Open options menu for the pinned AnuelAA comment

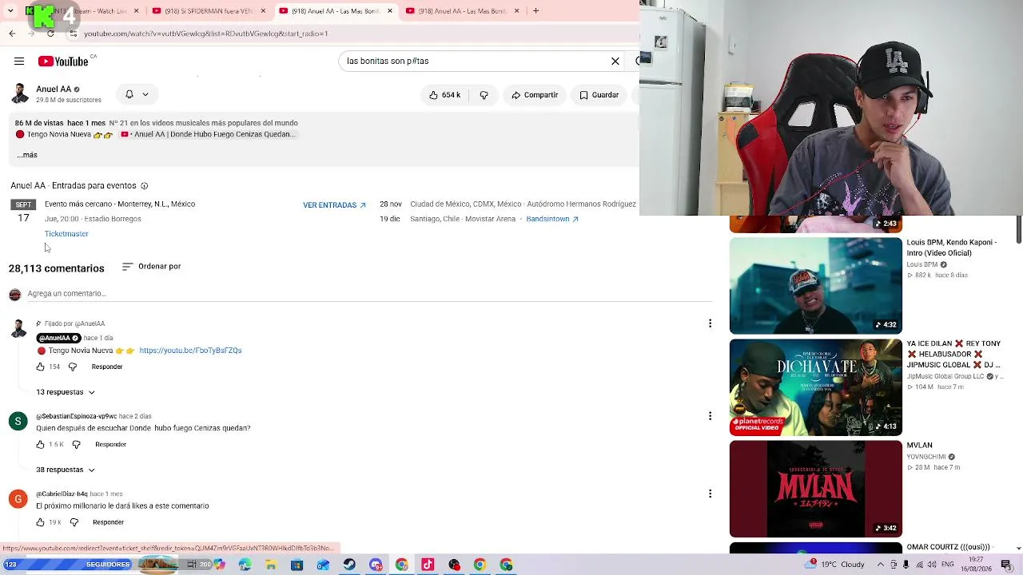(710, 323)
